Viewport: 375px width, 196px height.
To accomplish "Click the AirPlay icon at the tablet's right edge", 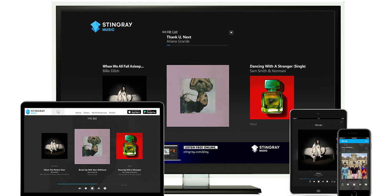I will pyautogui.click(x=335, y=182).
